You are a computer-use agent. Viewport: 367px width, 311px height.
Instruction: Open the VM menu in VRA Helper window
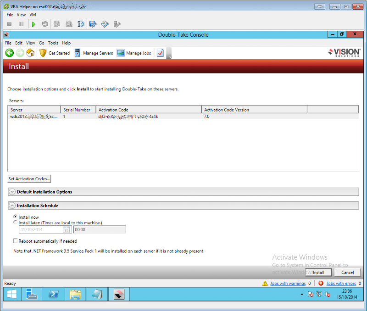33,15
